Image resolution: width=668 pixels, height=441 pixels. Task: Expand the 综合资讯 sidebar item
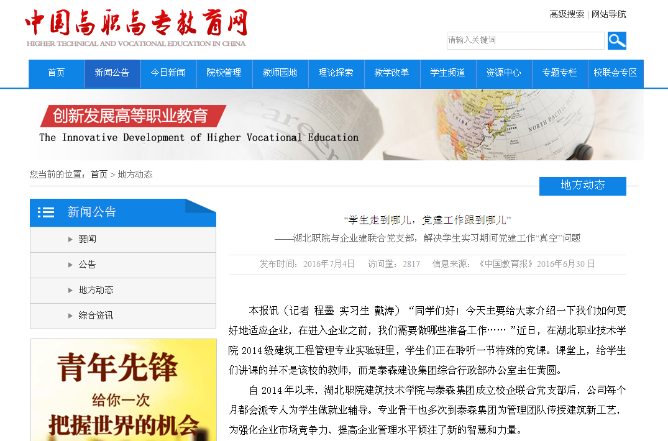click(x=96, y=316)
